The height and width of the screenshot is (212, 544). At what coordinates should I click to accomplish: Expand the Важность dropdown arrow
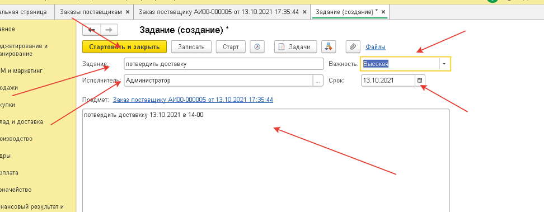click(444, 64)
